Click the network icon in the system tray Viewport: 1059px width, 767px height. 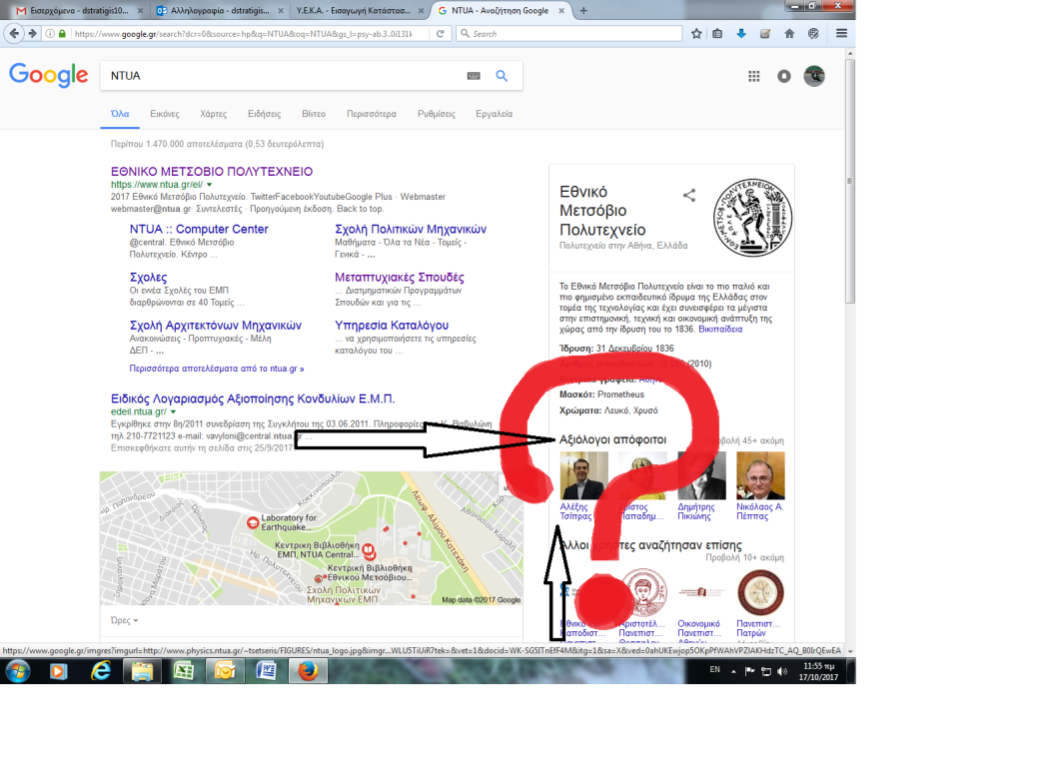coord(766,671)
